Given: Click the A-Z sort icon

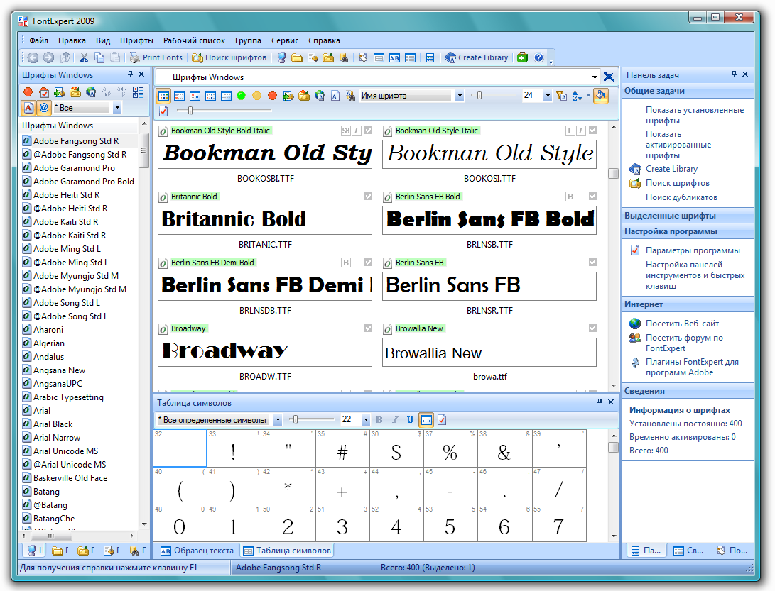Looking at the screenshot, I should tap(578, 96).
